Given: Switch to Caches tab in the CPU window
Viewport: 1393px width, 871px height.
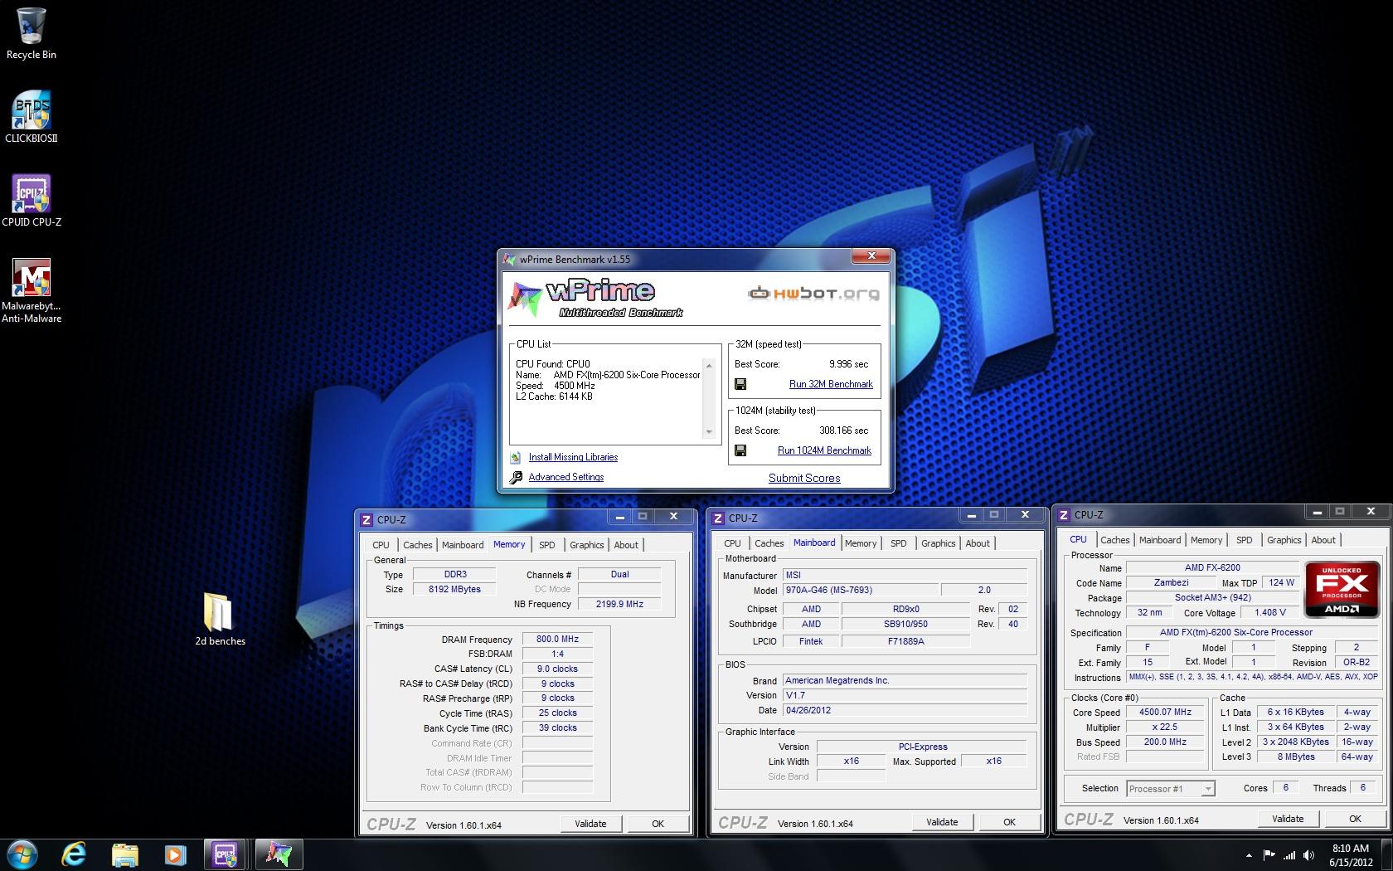Looking at the screenshot, I should pyautogui.click(x=1114, y=540).
